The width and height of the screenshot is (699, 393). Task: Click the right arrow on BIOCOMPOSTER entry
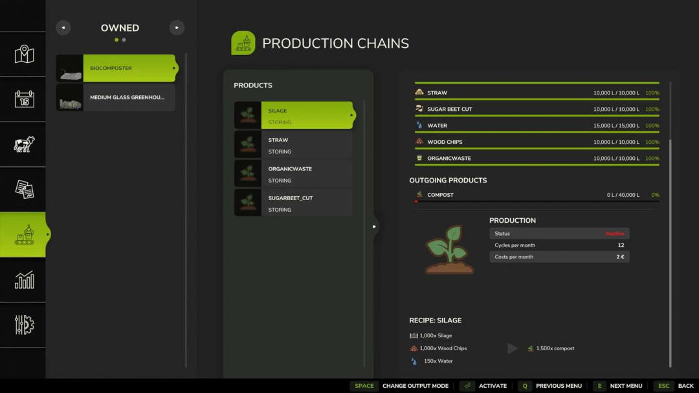(x=172, y=68)
